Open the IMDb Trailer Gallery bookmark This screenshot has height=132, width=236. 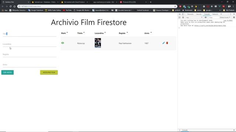coord(53,10)
